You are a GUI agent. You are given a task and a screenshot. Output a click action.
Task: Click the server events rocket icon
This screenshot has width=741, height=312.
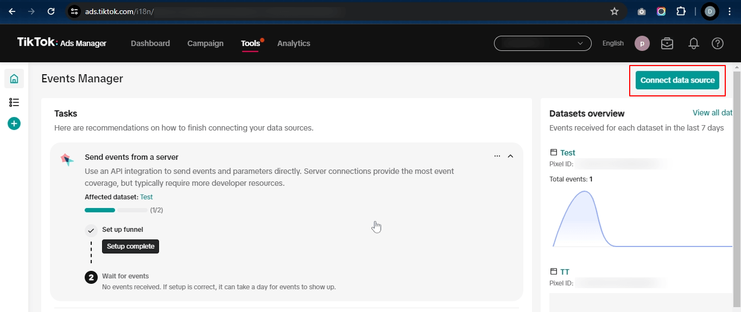click(x=67, y=160)
